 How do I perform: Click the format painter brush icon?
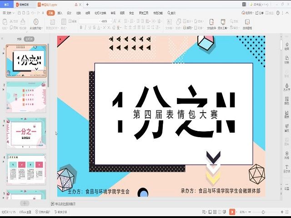(23, 22)
